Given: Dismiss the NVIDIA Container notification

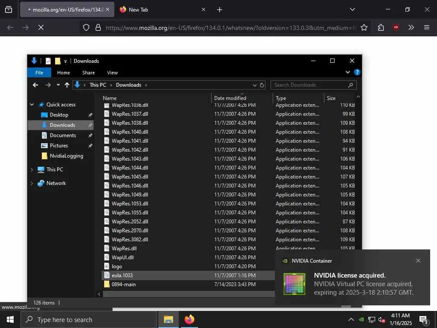Looking at the screenshot, I should [x=418, y=261].
